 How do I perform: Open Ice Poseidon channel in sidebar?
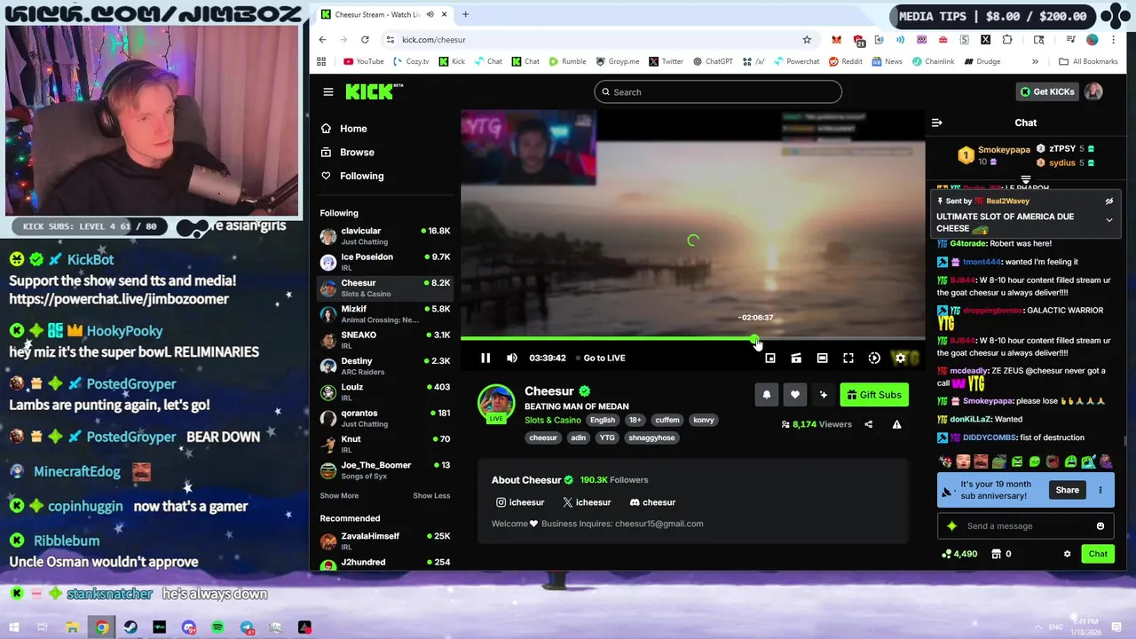[x=385, y=262]
